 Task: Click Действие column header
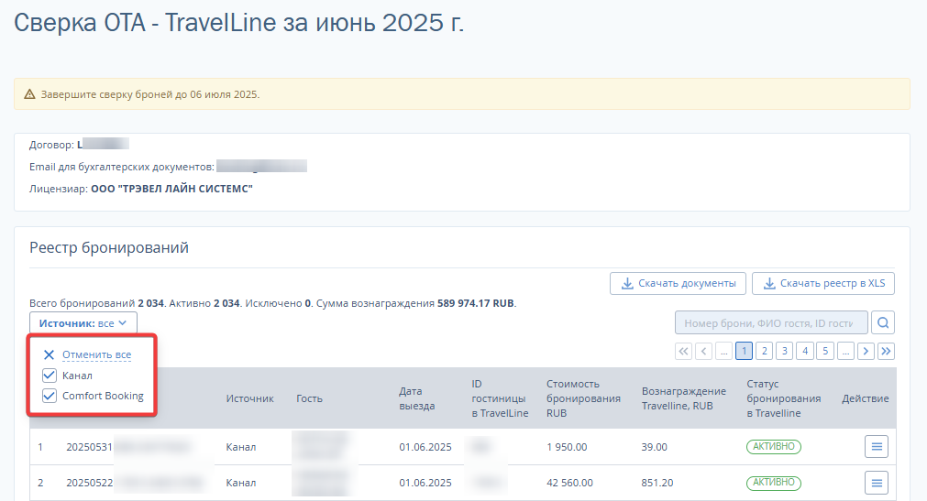(x=866, y=398)
